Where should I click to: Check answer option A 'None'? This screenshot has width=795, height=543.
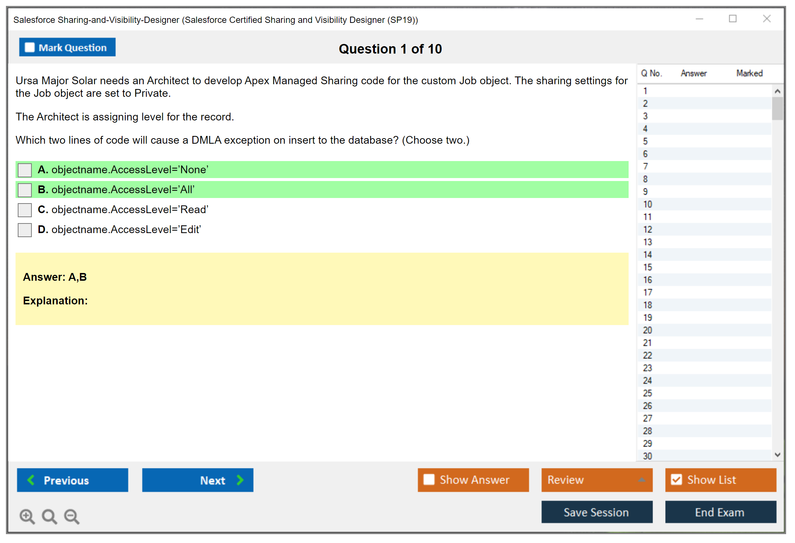click(x=25, y=170)
